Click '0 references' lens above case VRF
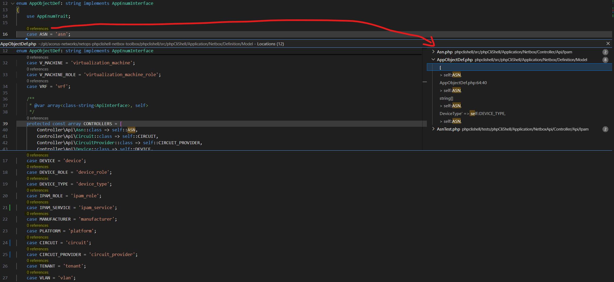Image resolution: width=614 pixels, height=282 pixels. point(38,81)
